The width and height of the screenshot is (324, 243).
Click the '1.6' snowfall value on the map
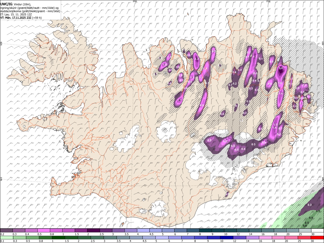[165, 65]
